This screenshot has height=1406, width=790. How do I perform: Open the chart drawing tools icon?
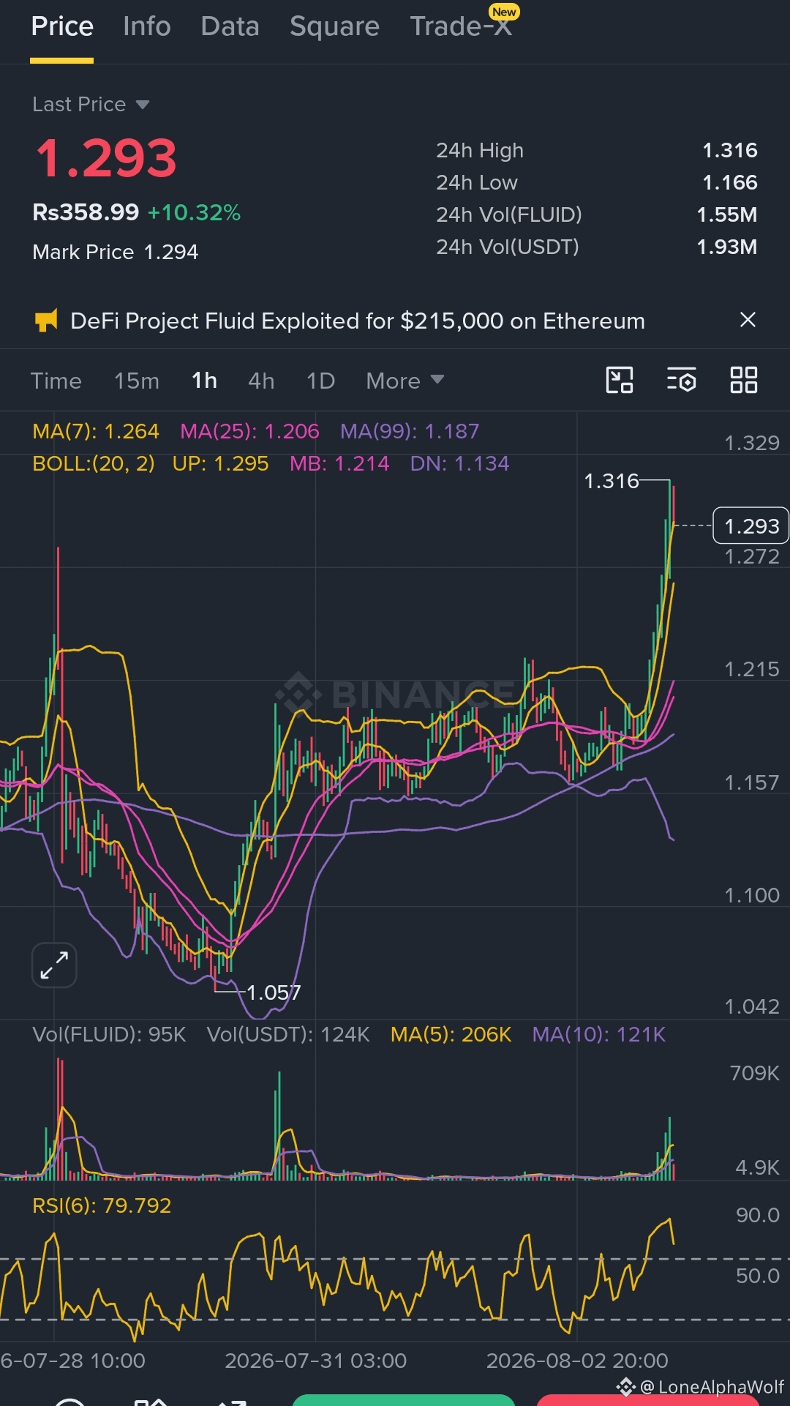point(620,381)
